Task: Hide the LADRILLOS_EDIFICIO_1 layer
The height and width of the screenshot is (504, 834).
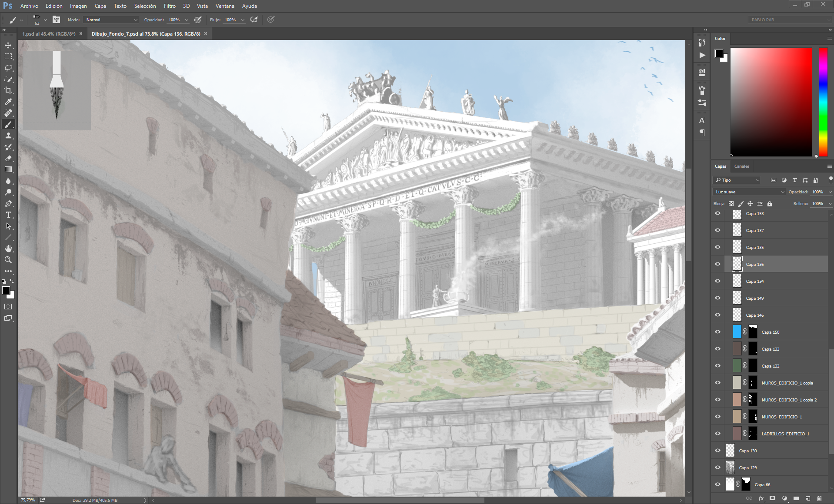Action: pos(717,434)
